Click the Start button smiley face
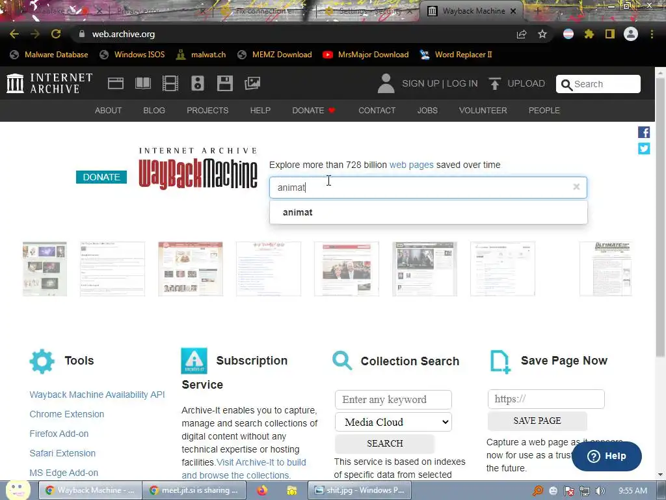Viewport: 666px width, 500px height. point(18,490)
